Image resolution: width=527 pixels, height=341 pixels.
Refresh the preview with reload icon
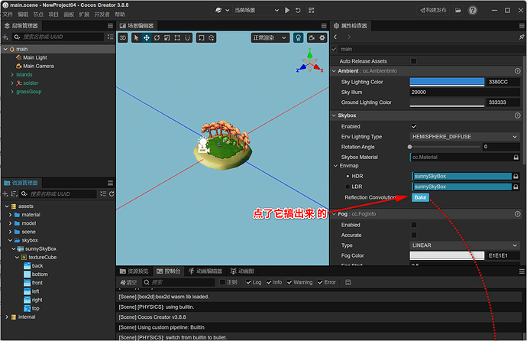pyautogui.click(x=298, y=10)
